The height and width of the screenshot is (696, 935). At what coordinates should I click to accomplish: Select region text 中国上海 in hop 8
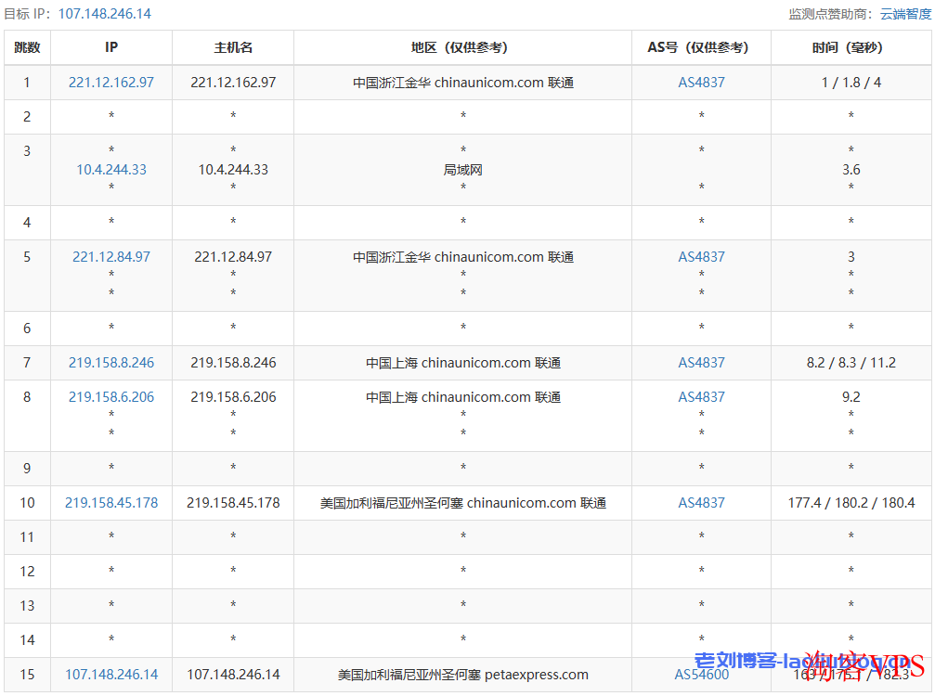tap(392, 397)
